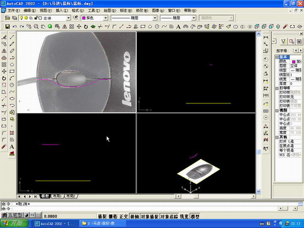Collapse the 其他 section in properties panel
Screen dimensions: 304x228
[x=277, y=137]
